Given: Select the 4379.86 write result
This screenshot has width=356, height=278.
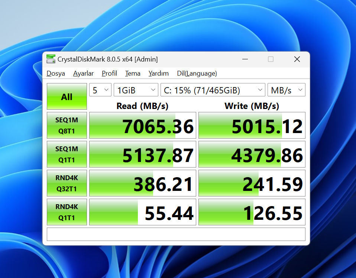Looking at the screenshot, I should (x=252, y=154).
